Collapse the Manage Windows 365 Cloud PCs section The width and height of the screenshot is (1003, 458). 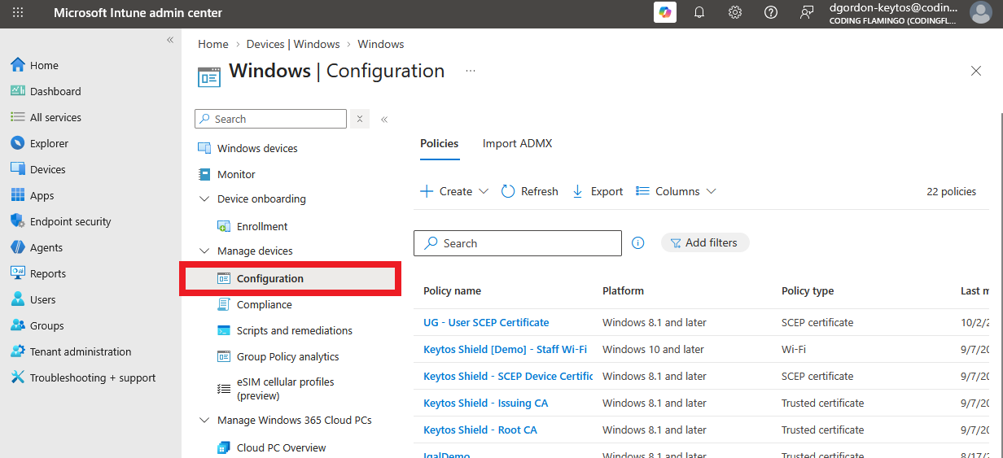(204, 420)
